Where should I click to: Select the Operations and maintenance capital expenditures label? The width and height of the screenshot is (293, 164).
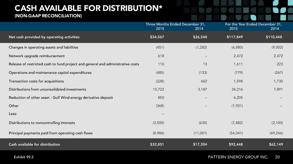(x=50, y=73)
